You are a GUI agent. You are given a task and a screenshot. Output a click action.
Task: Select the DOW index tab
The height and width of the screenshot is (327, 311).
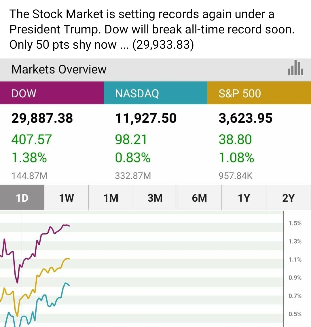pos(52,93)
